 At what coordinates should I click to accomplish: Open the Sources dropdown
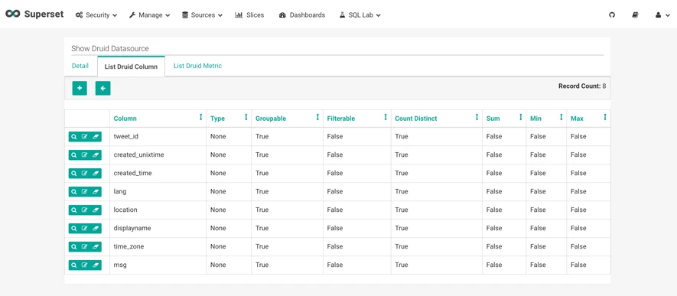[x=202, y=15]
